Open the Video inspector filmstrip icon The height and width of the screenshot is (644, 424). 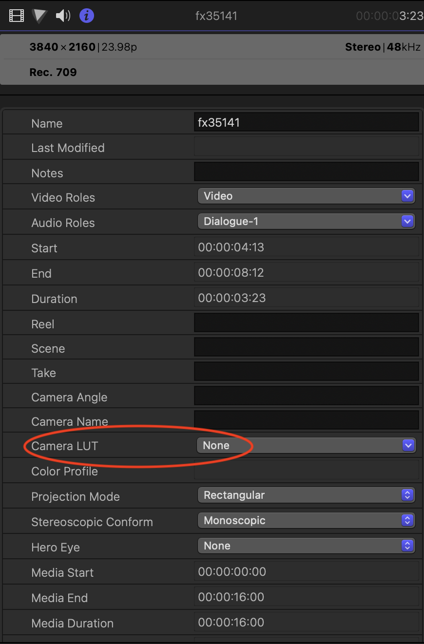tap(17, 16)
